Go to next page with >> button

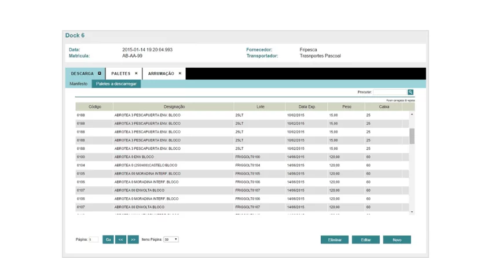(x=133, y=239)
